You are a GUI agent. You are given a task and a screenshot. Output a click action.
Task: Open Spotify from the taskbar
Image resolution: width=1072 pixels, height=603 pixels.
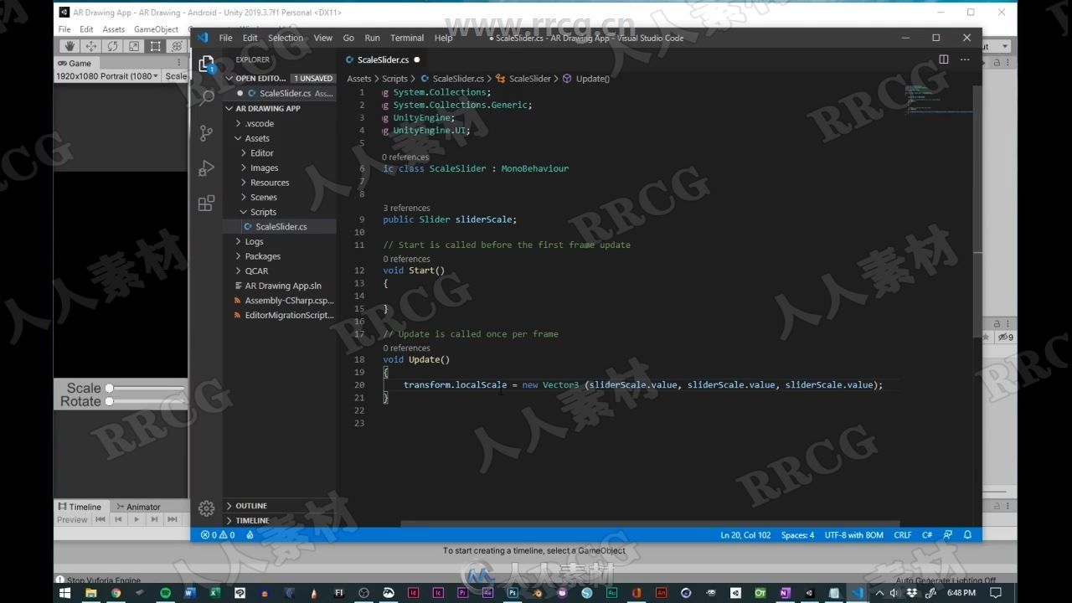pyautogui.click(x=165, y=593)
